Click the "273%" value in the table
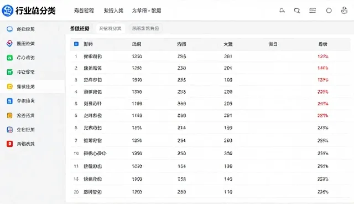The height and width of the screenshot is (204, 354). pyautogui.click(x=323, y=128)
